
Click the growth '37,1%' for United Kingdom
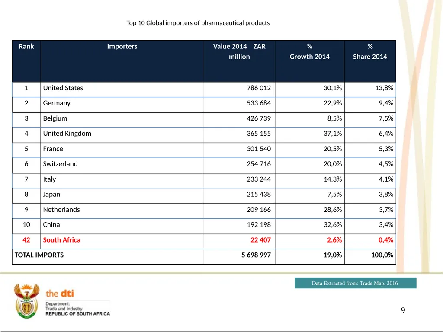pyautogui.click(x=333, y=134)
